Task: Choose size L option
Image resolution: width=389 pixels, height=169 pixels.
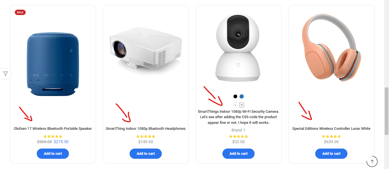Action: coord(235,105)
